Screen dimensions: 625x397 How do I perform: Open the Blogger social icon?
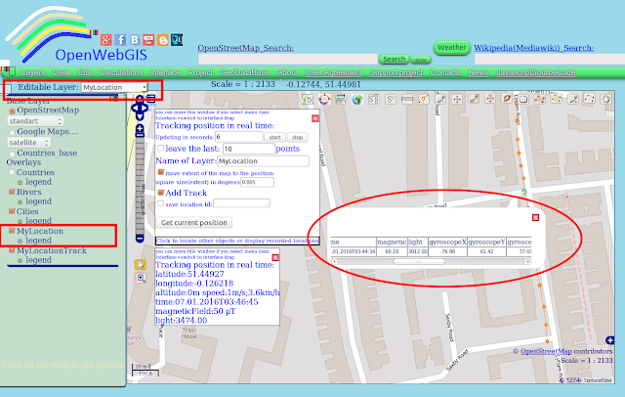tap(163, 40)
